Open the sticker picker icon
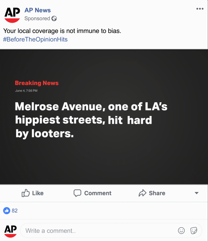The height and width of the screenshot is (241, 208). pos(194,230)
